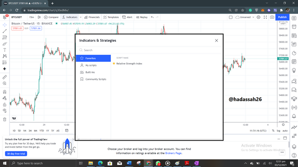Open the Unnamed layout dropdown
Screen dimensions: 298x167
pos(244,17)
